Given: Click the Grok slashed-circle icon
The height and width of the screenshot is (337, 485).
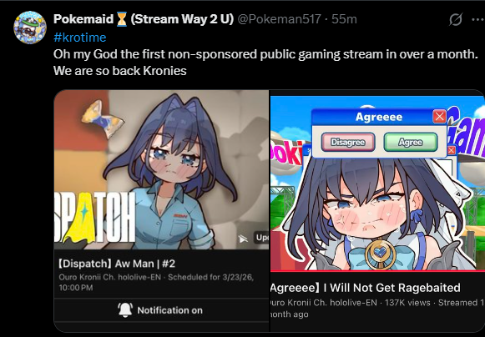Looking at the screenshot, I should point(456,19).
